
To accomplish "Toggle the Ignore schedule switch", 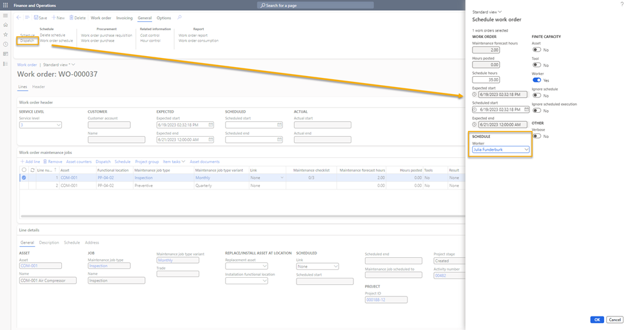I will pyautogui.click(x=536, y=95).
